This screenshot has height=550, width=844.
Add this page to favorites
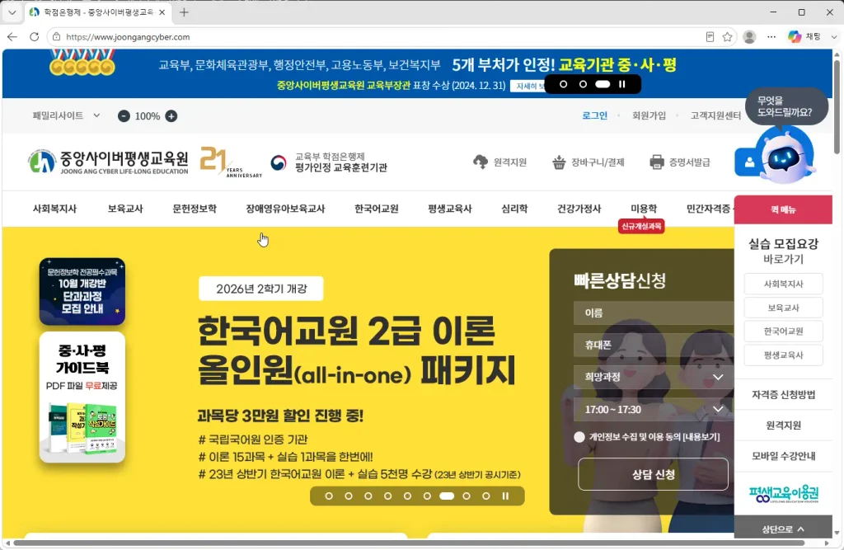click(727, 36)
